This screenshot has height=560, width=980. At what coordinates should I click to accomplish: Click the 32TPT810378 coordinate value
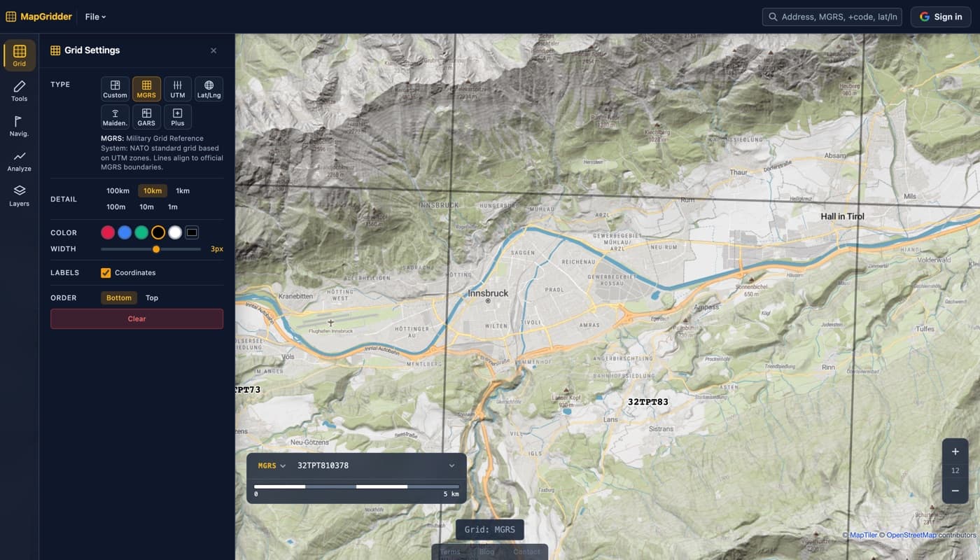323,465
